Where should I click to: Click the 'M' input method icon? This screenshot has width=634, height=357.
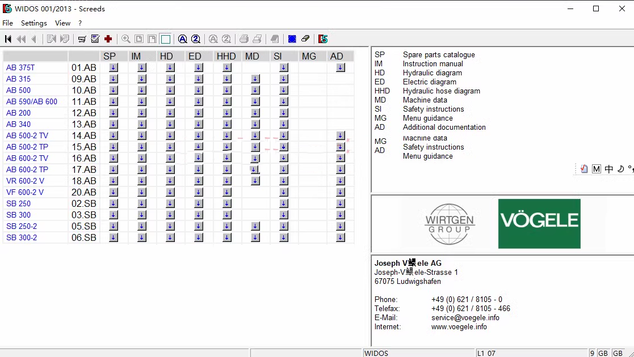pyautogui.click(x=597, y=169)
